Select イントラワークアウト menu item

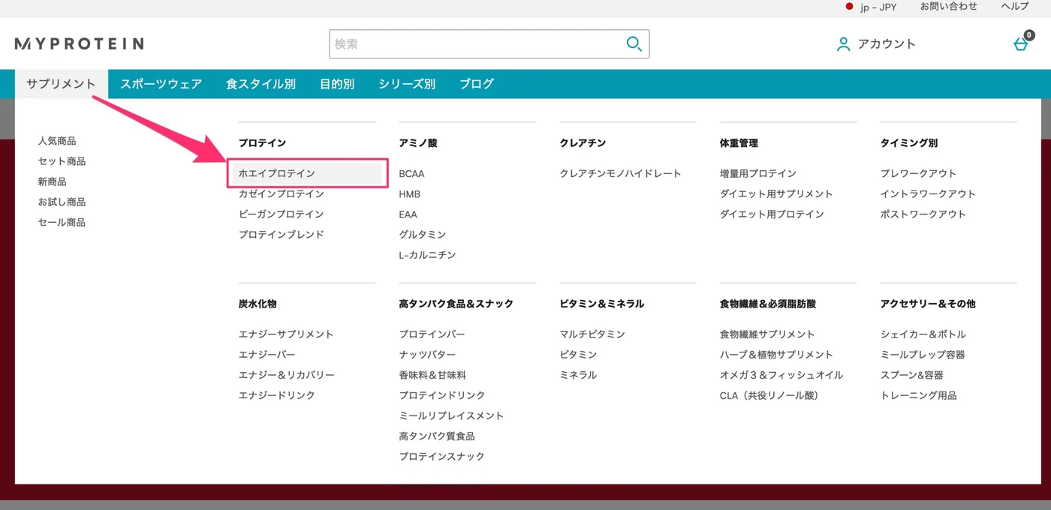(x=928, y=193)
